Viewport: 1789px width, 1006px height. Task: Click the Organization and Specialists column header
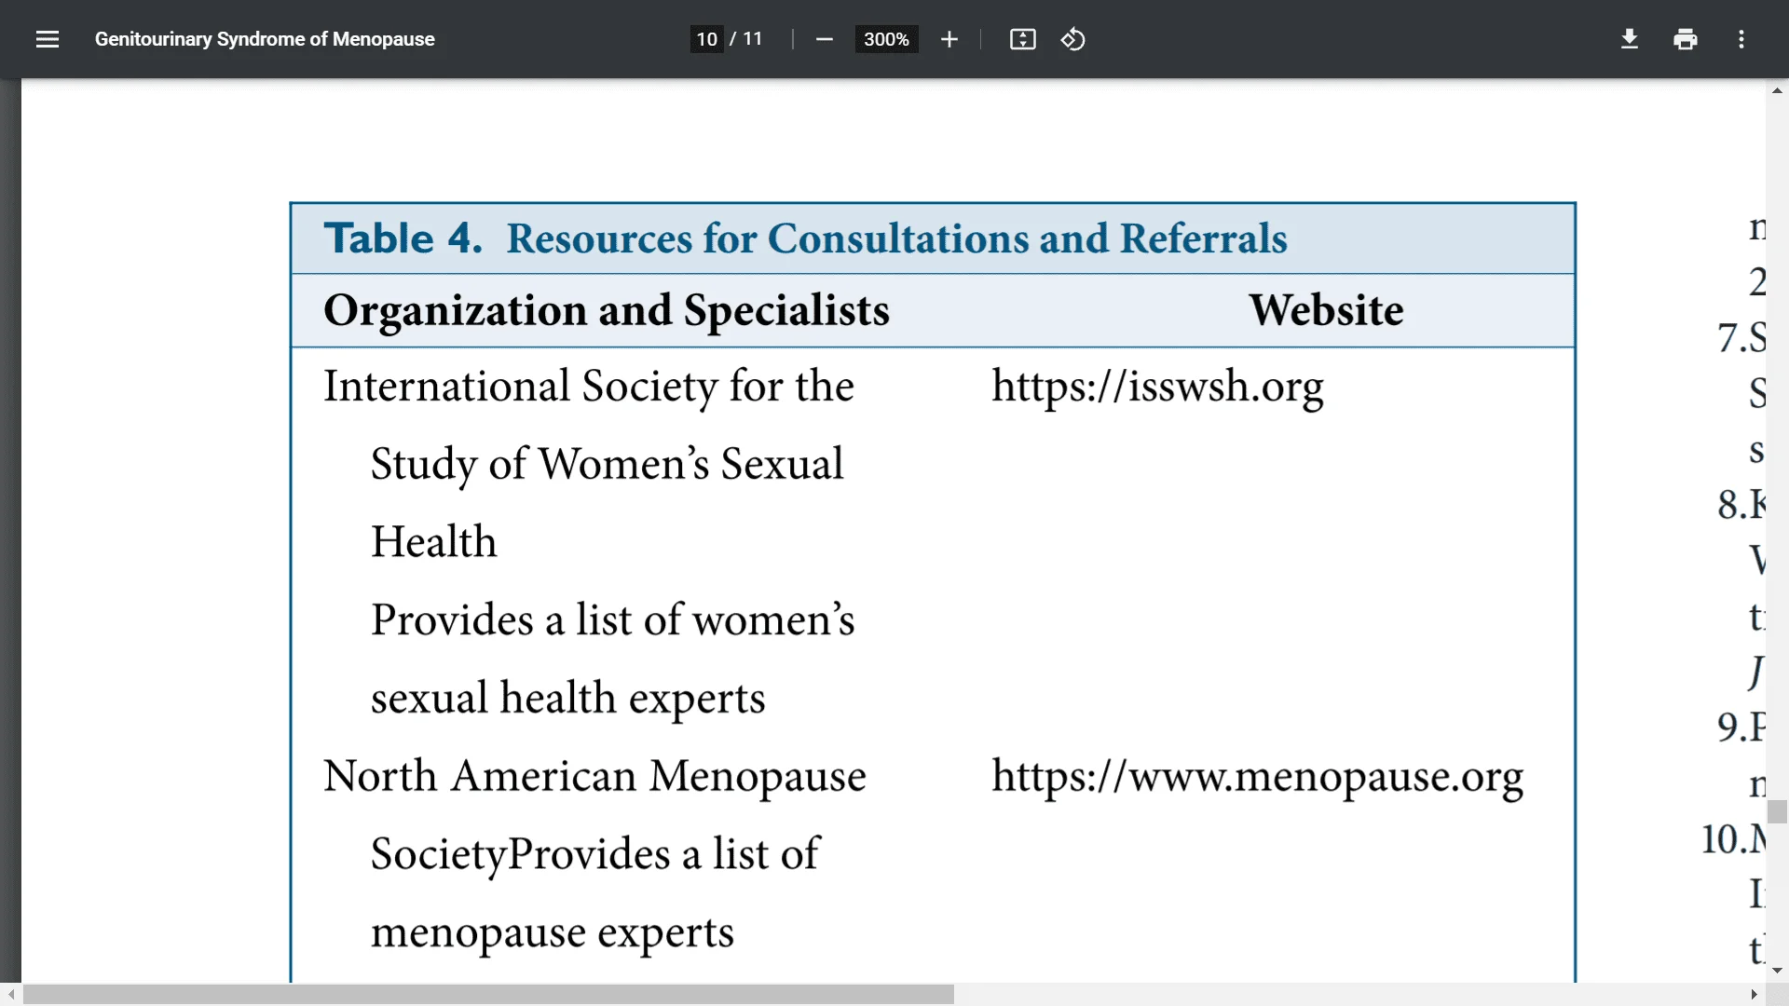[x=606, y=310]
